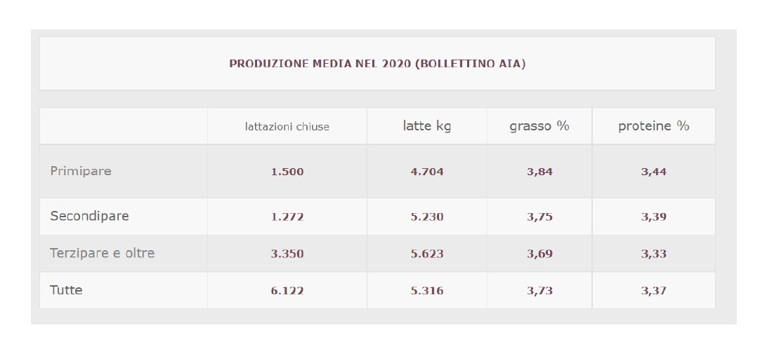Select the 'Primipare' row label
This screenshot has width=767, height=356.
[x=81, y=172]
